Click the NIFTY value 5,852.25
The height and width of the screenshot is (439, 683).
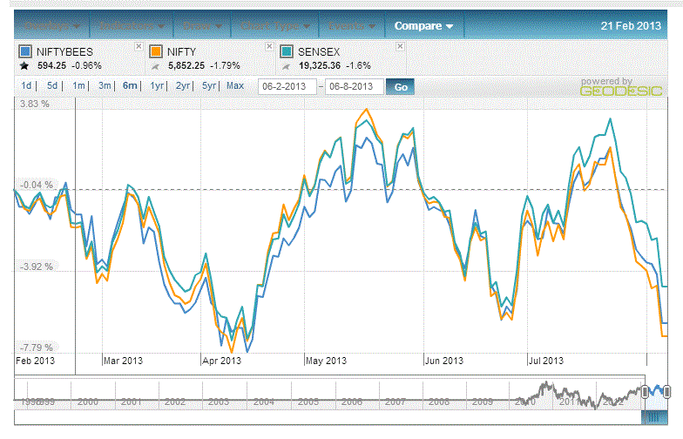pos(186,66)
